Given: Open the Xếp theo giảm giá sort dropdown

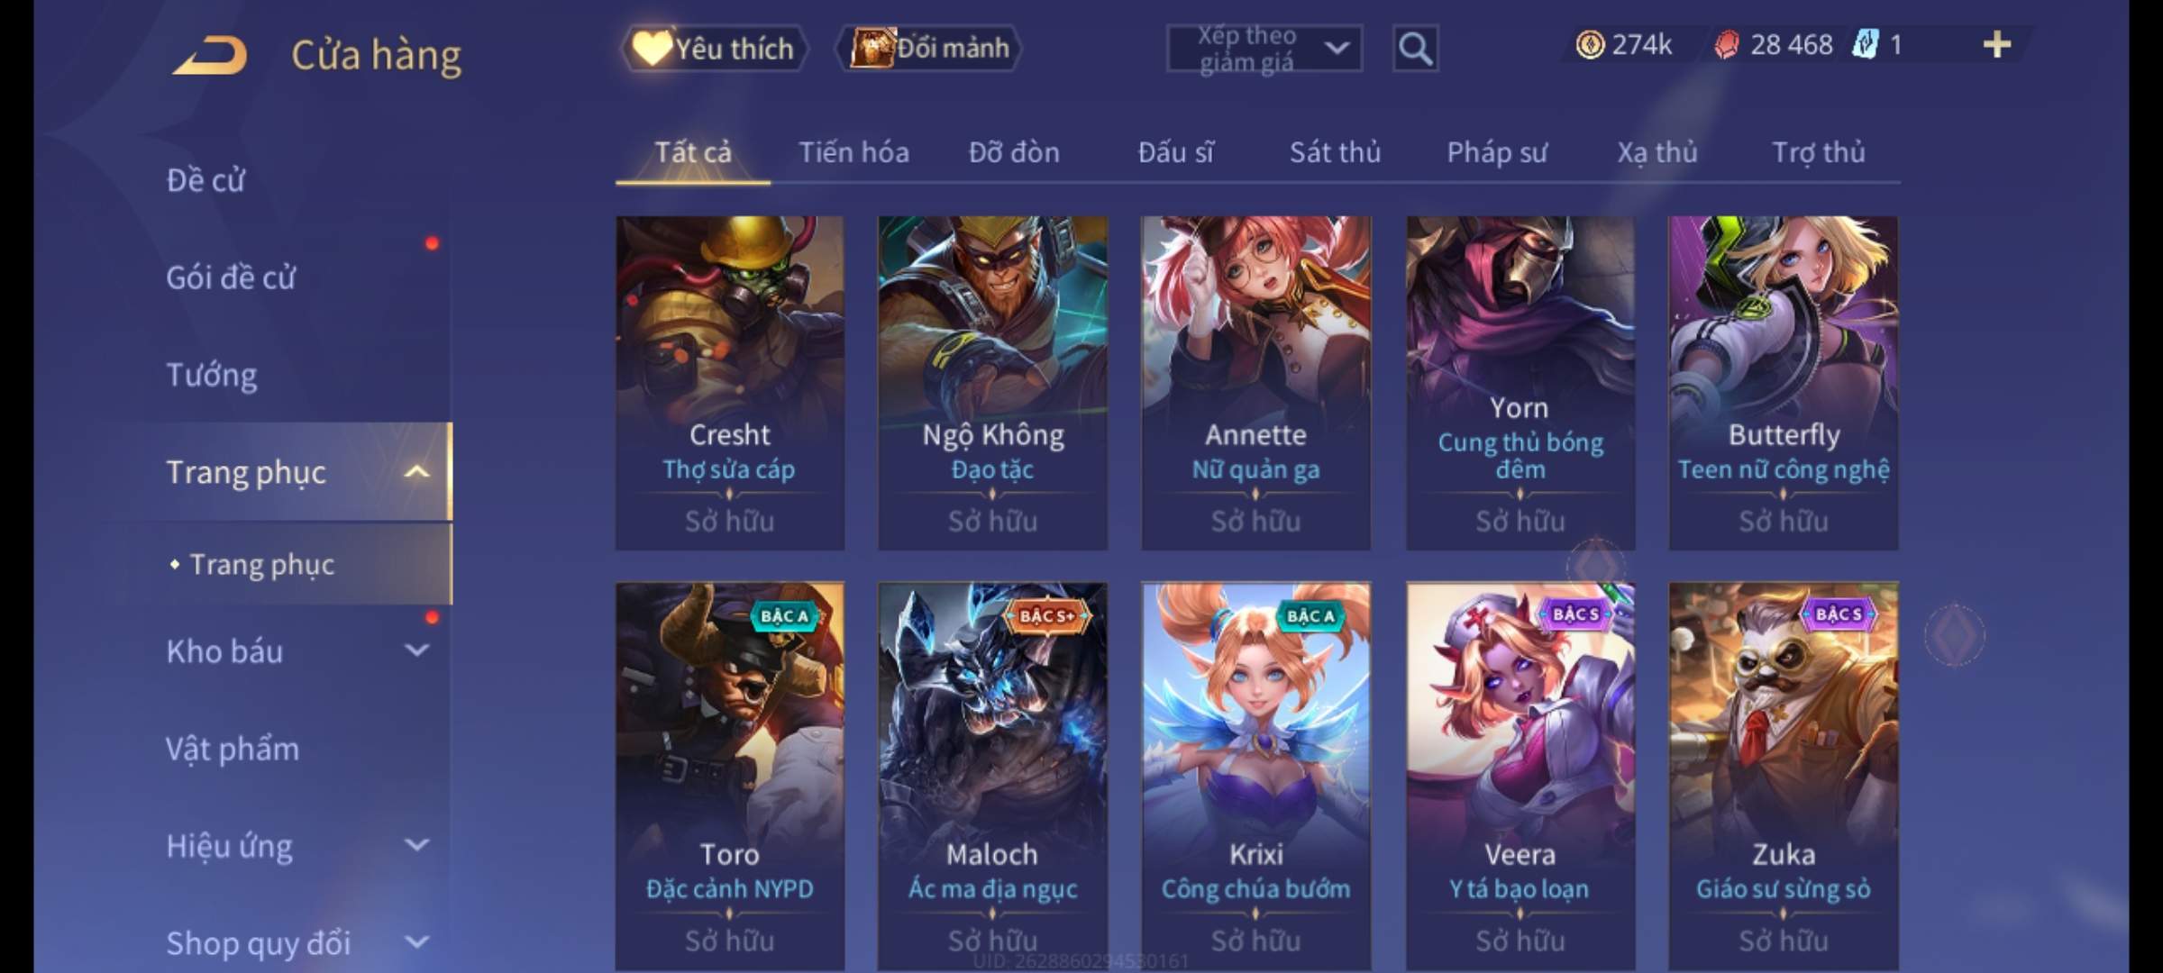Looking at the screenshot, I should pyautogui.click(x=1264, y=48).
